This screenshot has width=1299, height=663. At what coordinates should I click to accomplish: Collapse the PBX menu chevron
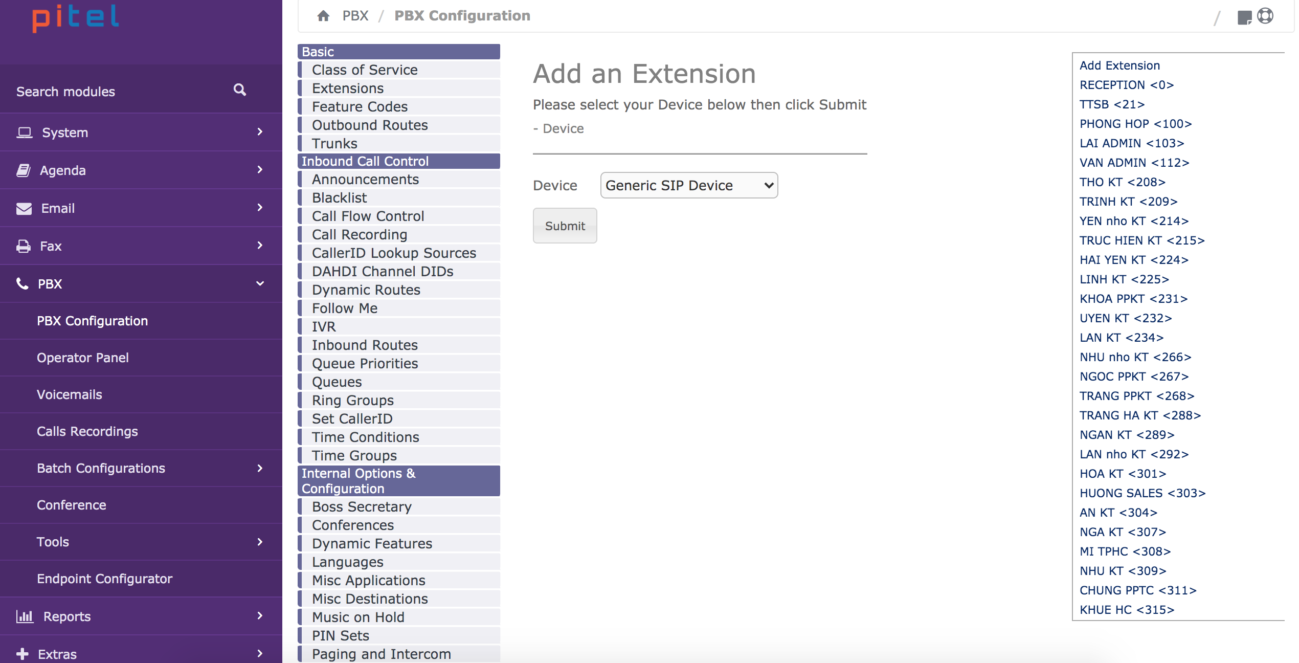coord(260,283)
